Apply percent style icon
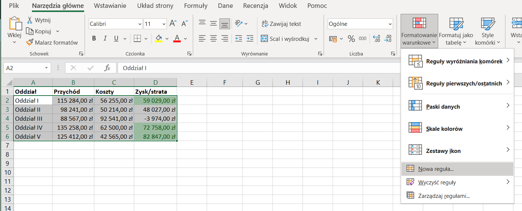Screen dimensions: 522x211 pos(351,39)
